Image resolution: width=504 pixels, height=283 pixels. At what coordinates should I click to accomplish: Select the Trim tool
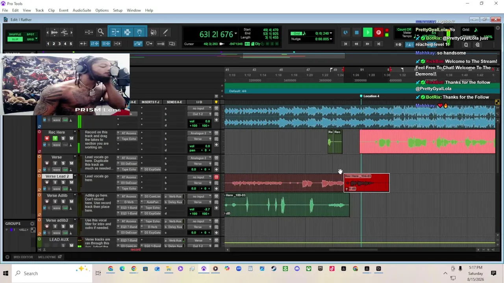coord(115,32)
